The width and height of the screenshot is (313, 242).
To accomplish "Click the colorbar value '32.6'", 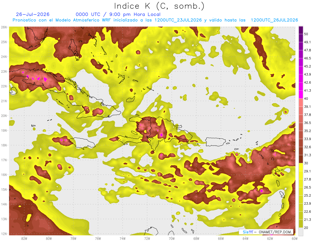I will pos(308,147).
